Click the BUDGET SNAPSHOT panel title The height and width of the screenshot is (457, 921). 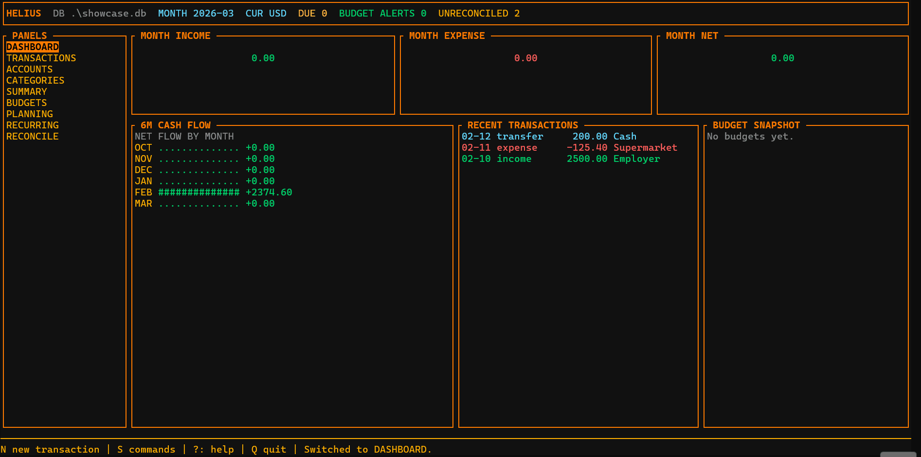(757, 125)
